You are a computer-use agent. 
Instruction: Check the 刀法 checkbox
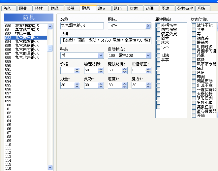click(158, 55)
